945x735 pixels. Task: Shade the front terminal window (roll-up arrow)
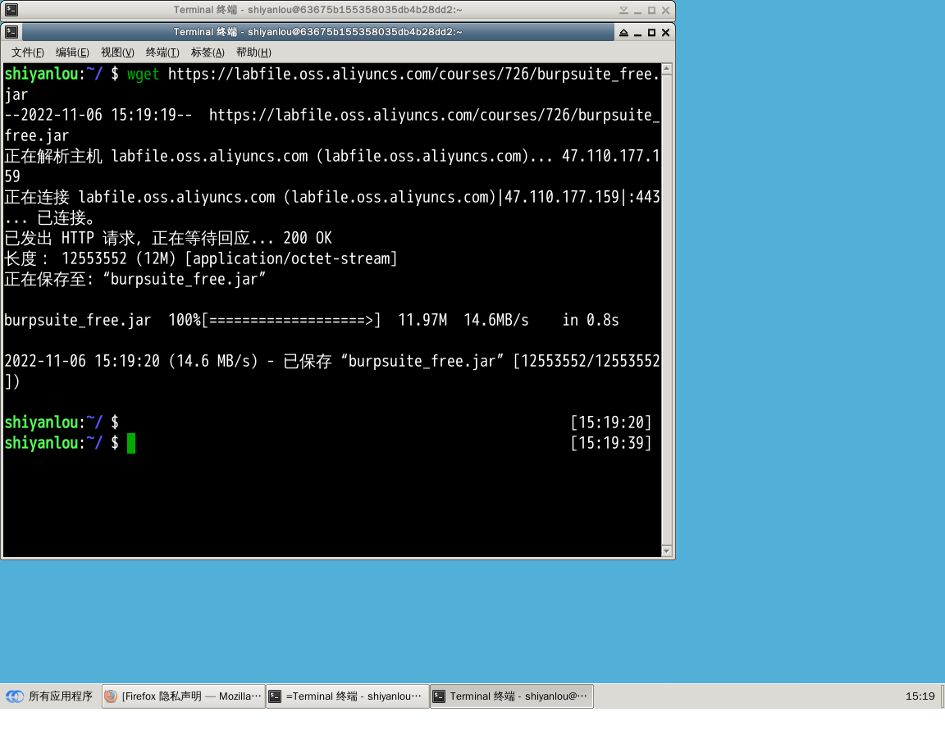pos(623,33)
